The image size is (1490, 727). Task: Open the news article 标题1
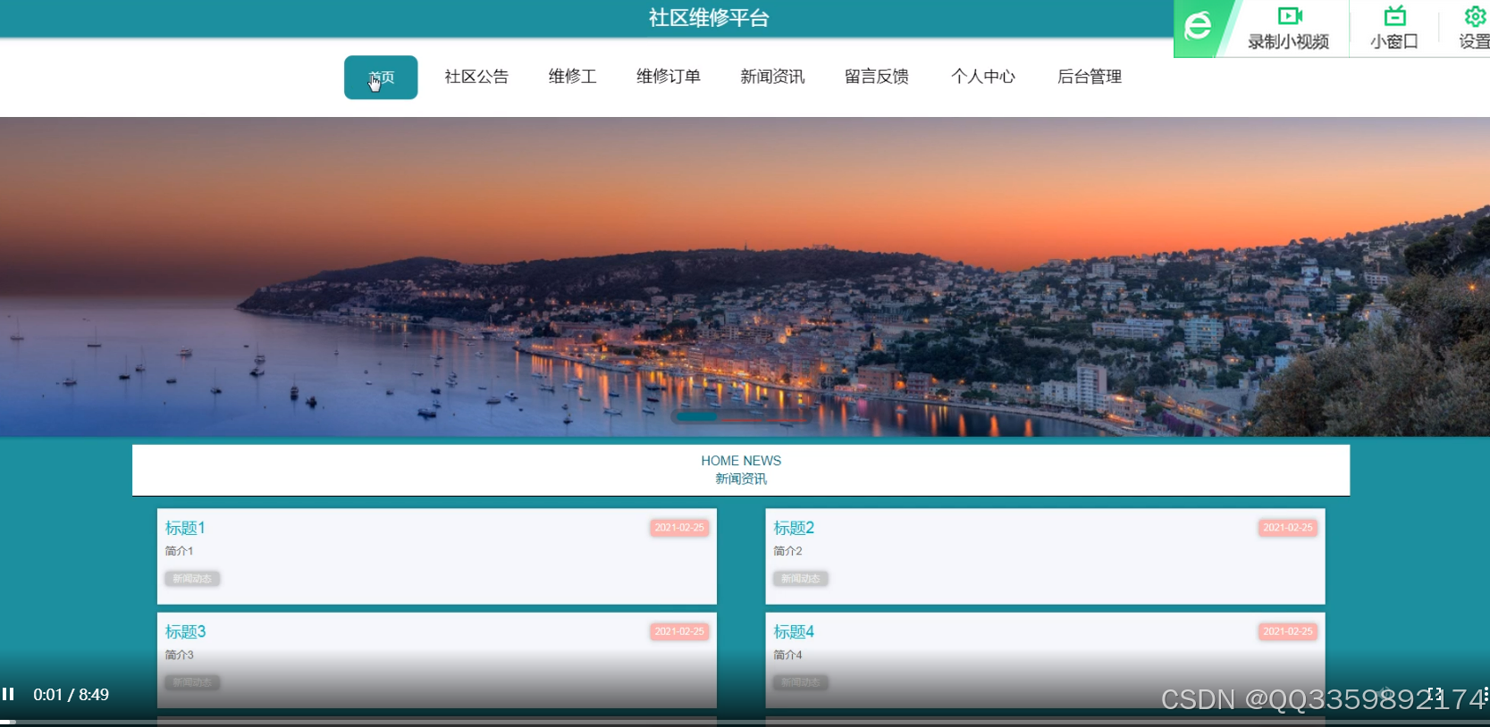coord(185,528)
